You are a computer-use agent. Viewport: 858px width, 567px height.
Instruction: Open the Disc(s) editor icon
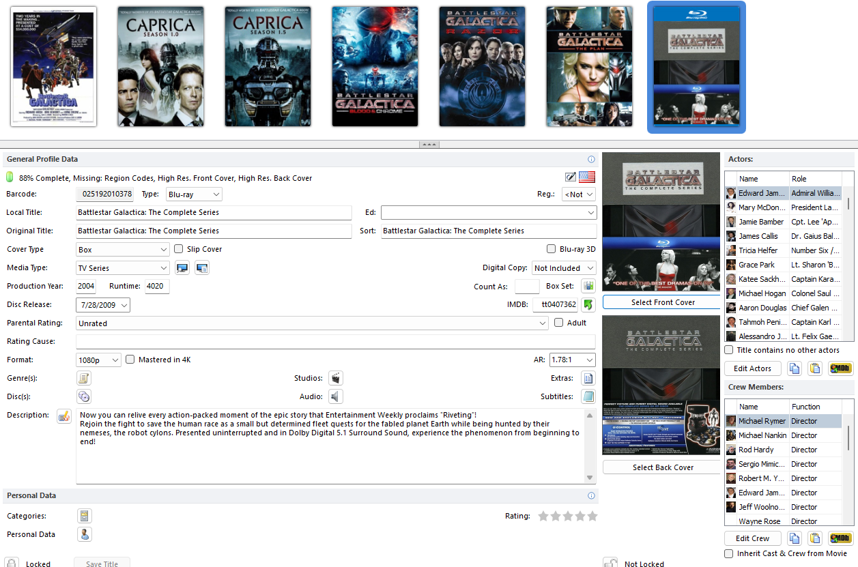coord(84,396)
